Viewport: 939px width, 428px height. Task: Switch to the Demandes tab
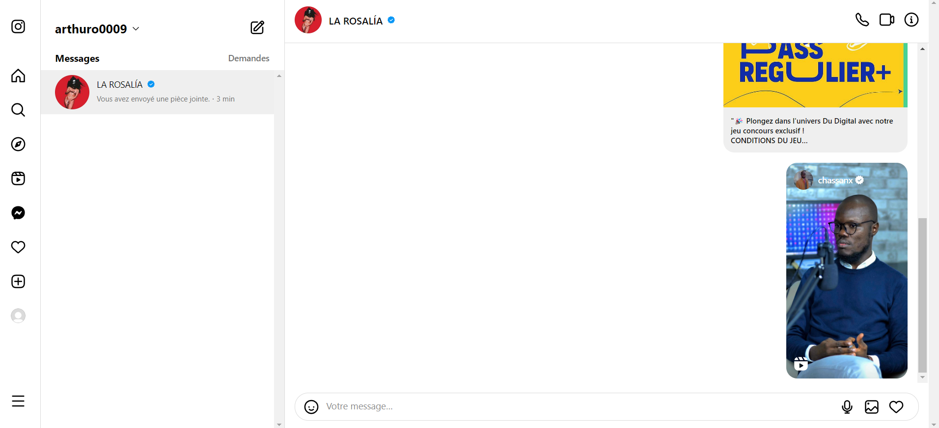249,58
